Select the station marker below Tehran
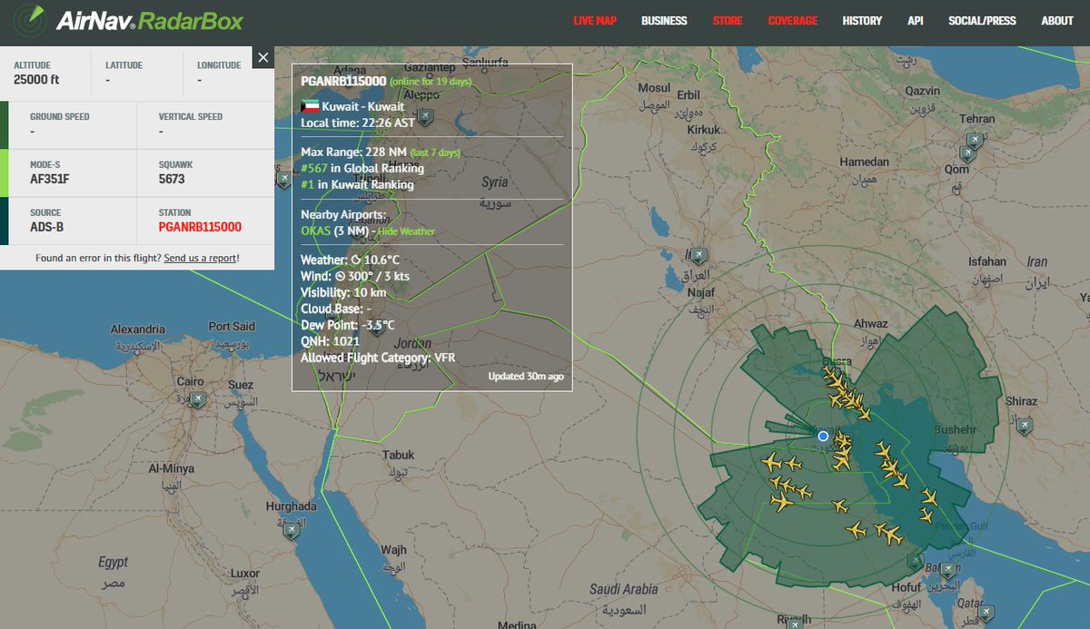The width and height of the screenshot is (1090, 629). tap(975, 141)
